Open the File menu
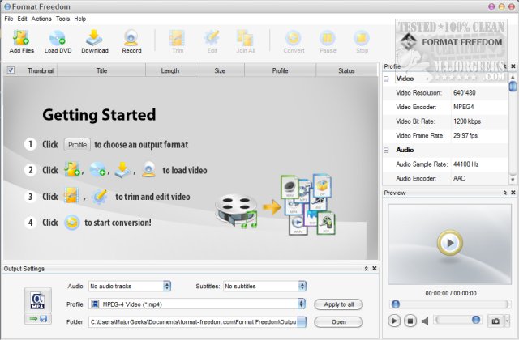519x340 pixels. pyautogui.click(x=9, y=19)
